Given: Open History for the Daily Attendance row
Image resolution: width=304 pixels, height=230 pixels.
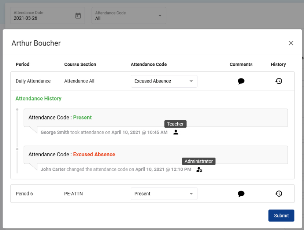Looking at the screenshot, I should coord(279,81).
